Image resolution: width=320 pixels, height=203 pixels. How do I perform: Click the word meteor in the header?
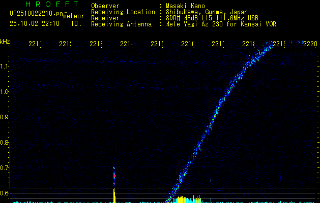pyautogui.click(x=73, y=16)
